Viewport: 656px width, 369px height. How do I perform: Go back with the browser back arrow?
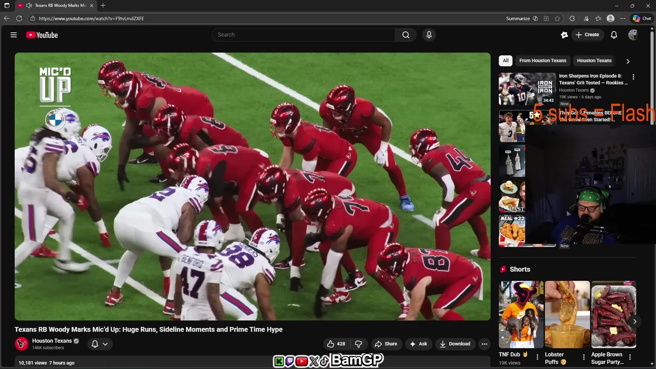[7, 18]
